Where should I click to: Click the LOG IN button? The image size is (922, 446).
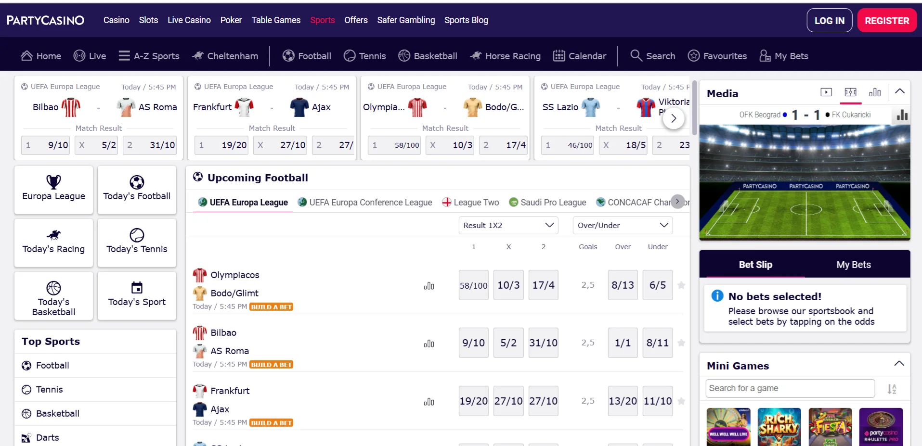(x=830, y=21)
